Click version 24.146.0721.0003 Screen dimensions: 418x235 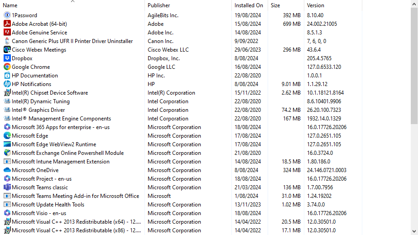pyautogui.click(x=327, y=170)
